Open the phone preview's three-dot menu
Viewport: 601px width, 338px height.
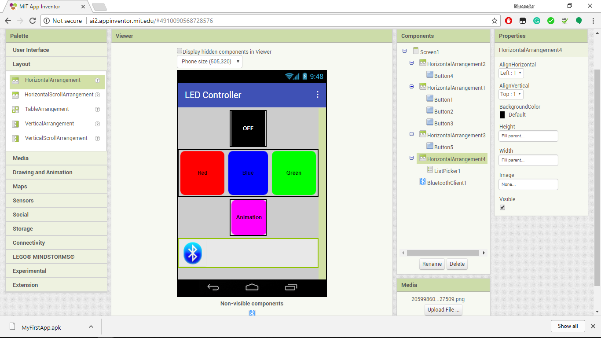(x=318, y=95)
